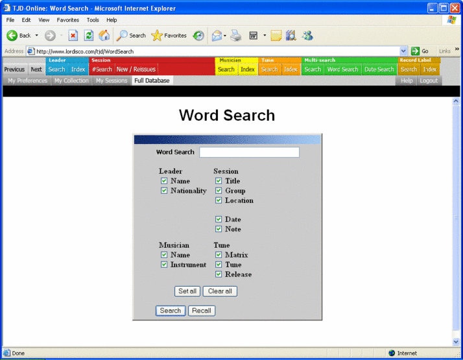
Task: Click the page icon in address bar
Action: (x=30, y=51)
